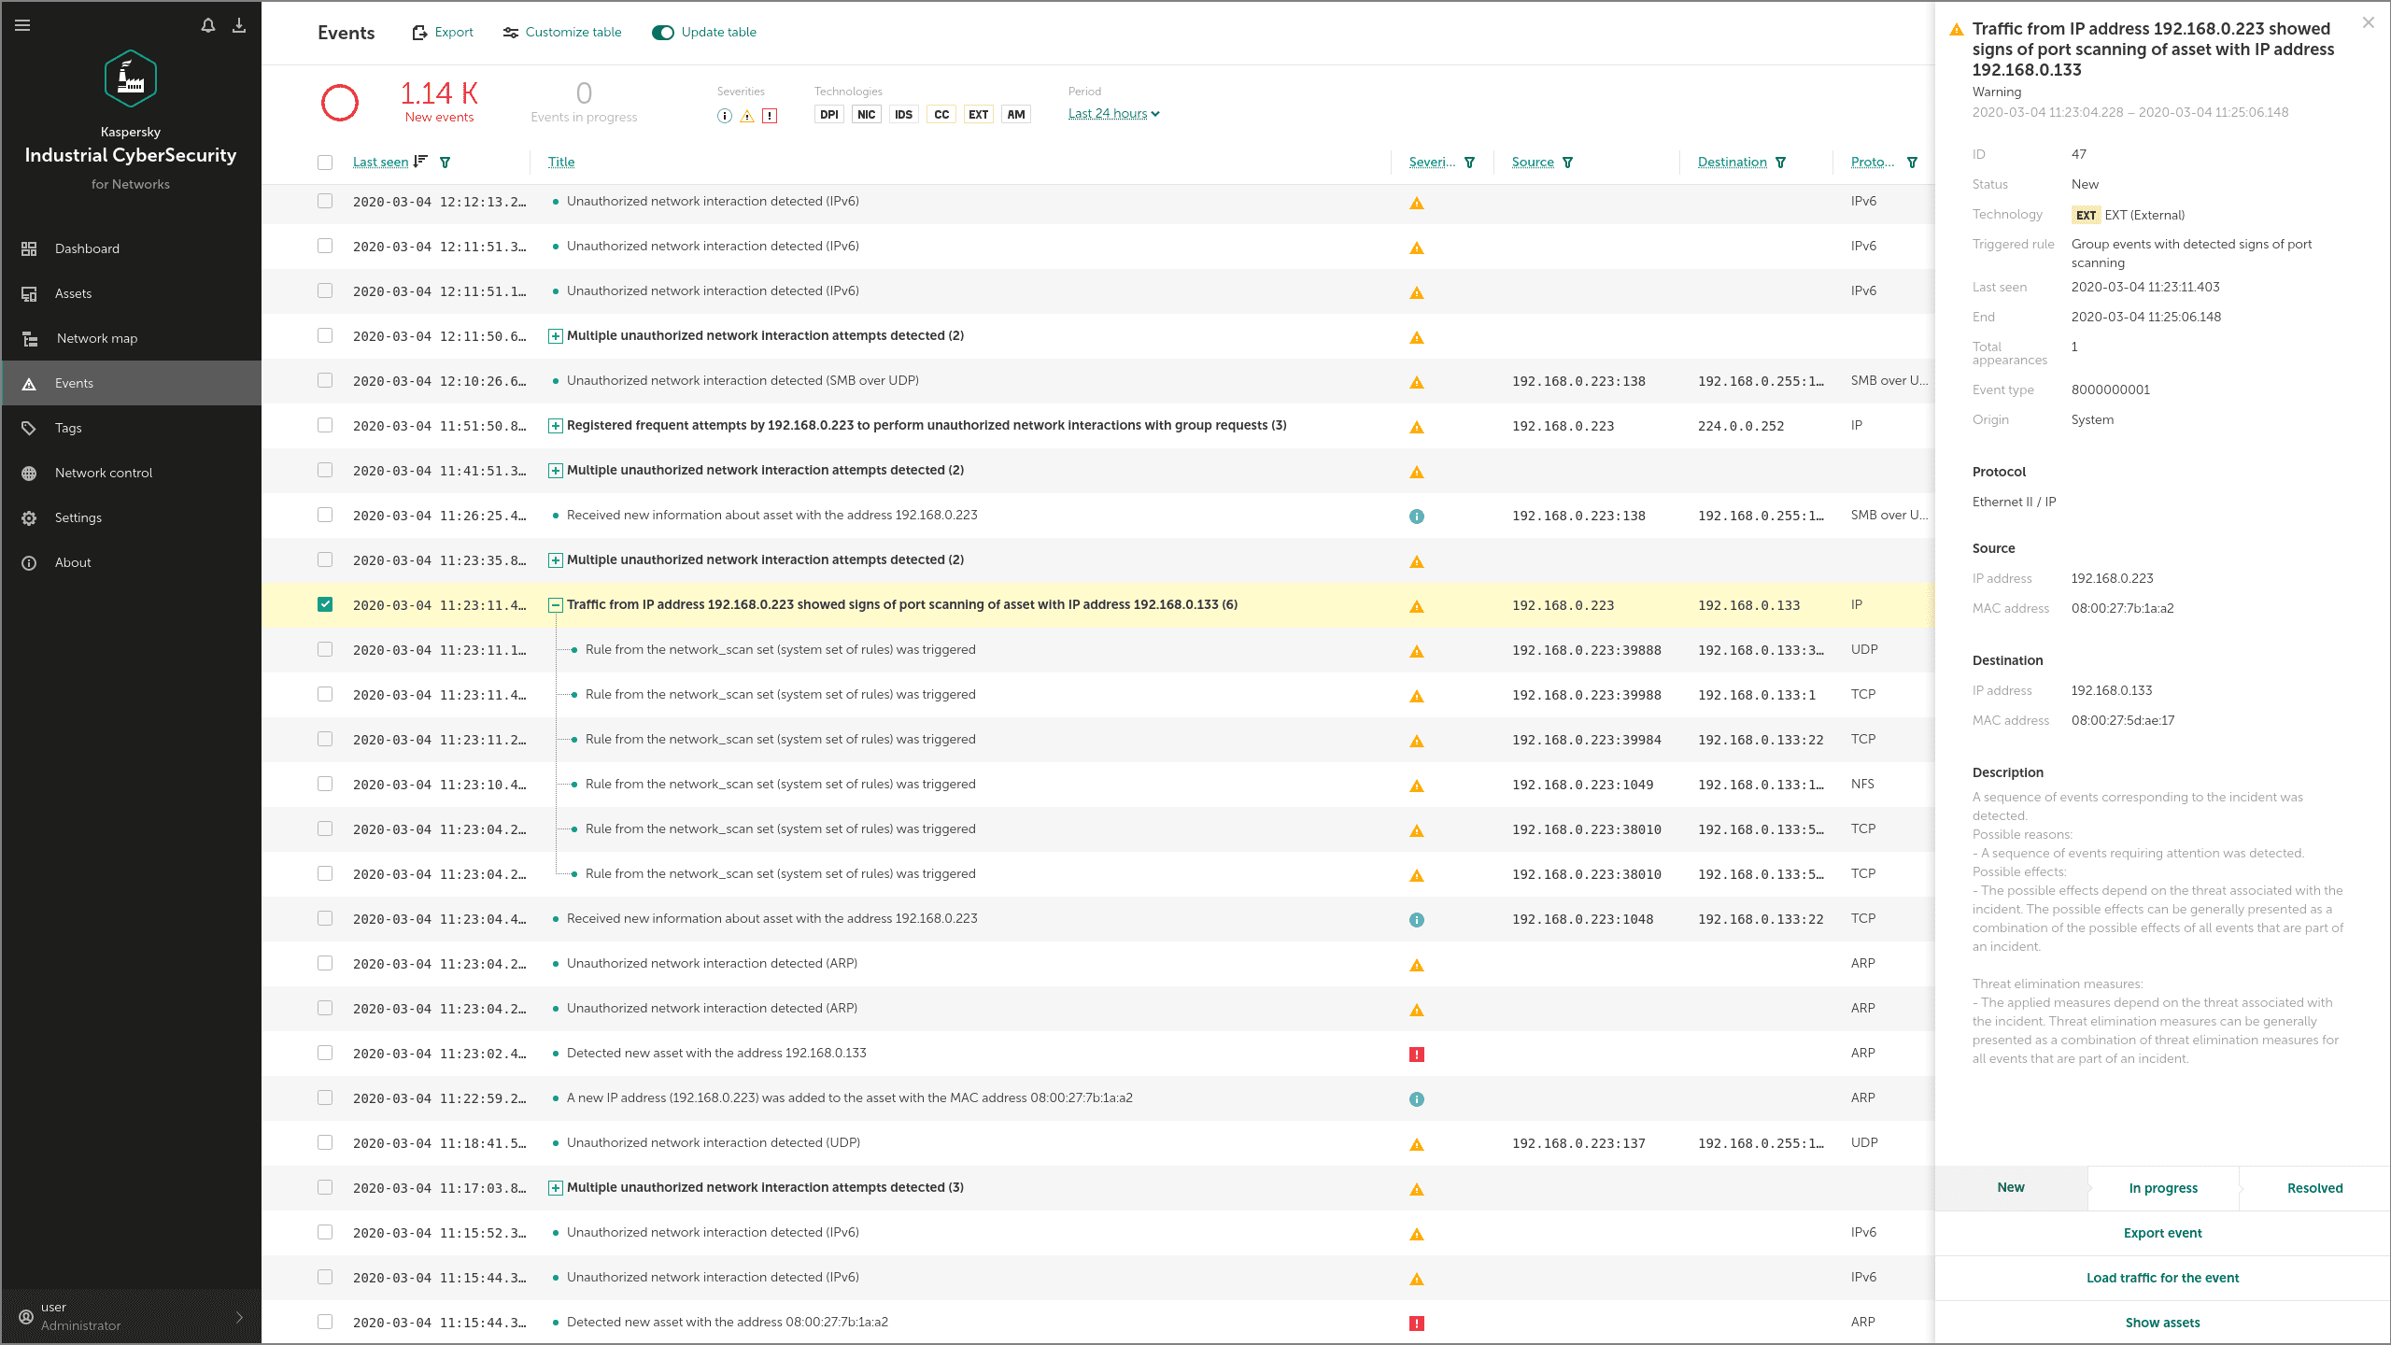Click the Source column filter icon

point(1567,163)
